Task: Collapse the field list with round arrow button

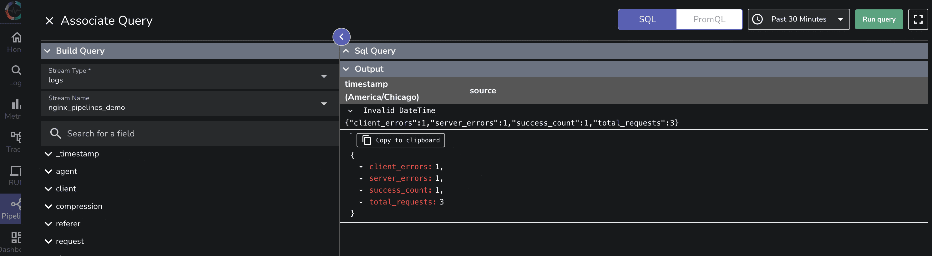Action: [x=341, y=37]
